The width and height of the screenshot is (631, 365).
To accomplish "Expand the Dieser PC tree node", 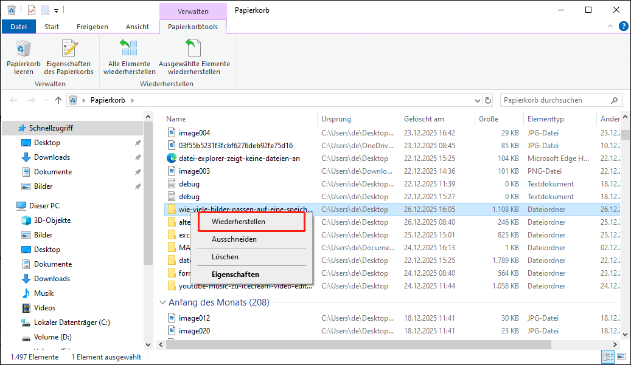I will pos(9,206).
